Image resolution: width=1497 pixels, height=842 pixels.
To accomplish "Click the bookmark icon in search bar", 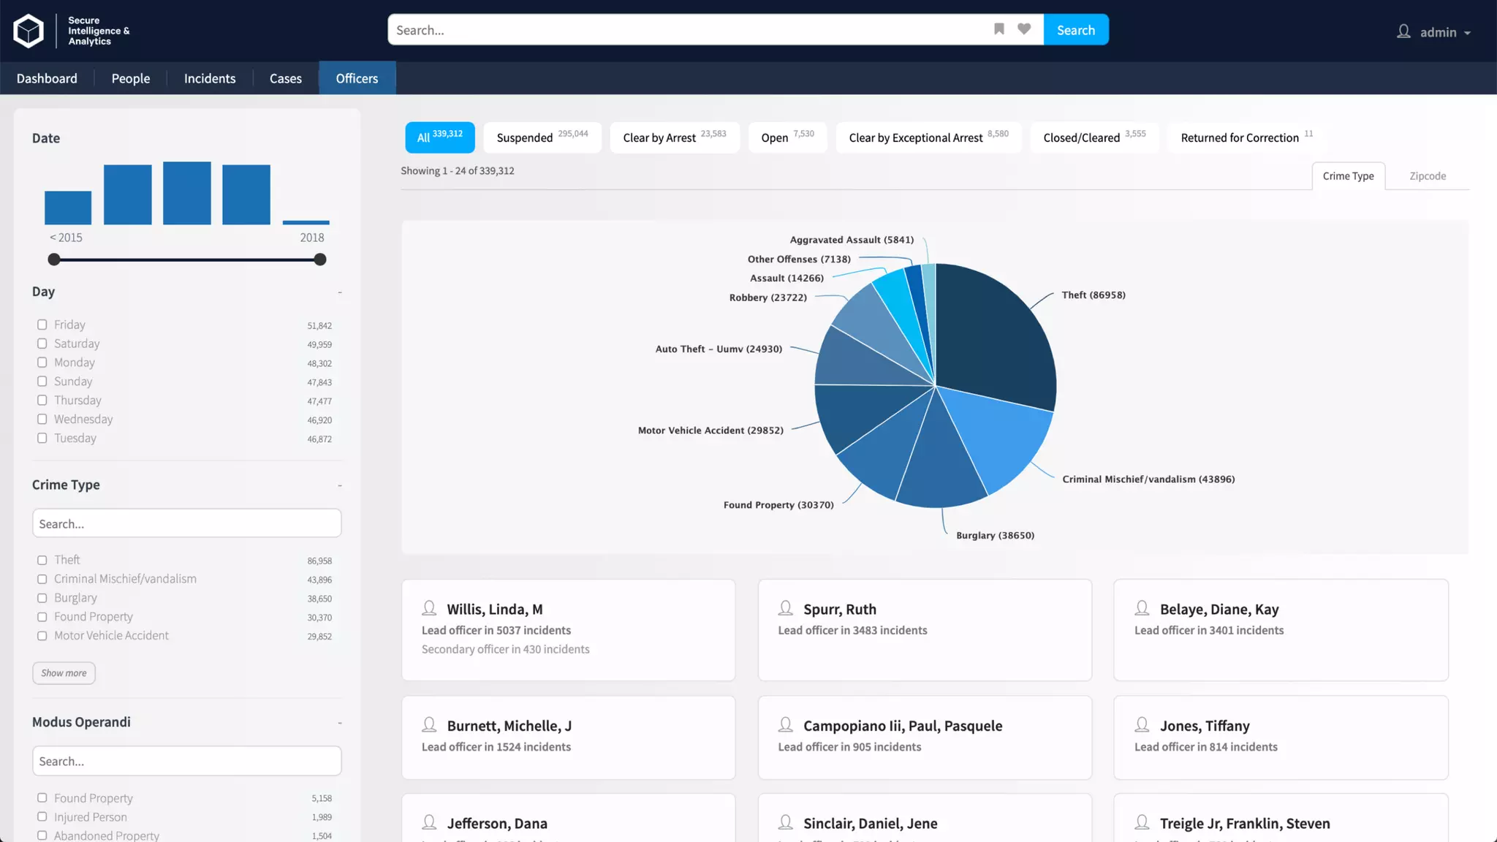I will tap(998, 29).
